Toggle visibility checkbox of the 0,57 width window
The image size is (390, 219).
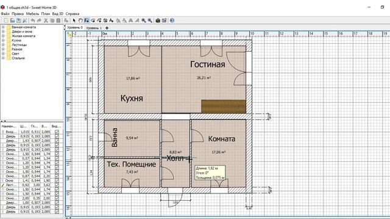pos(57,158)
